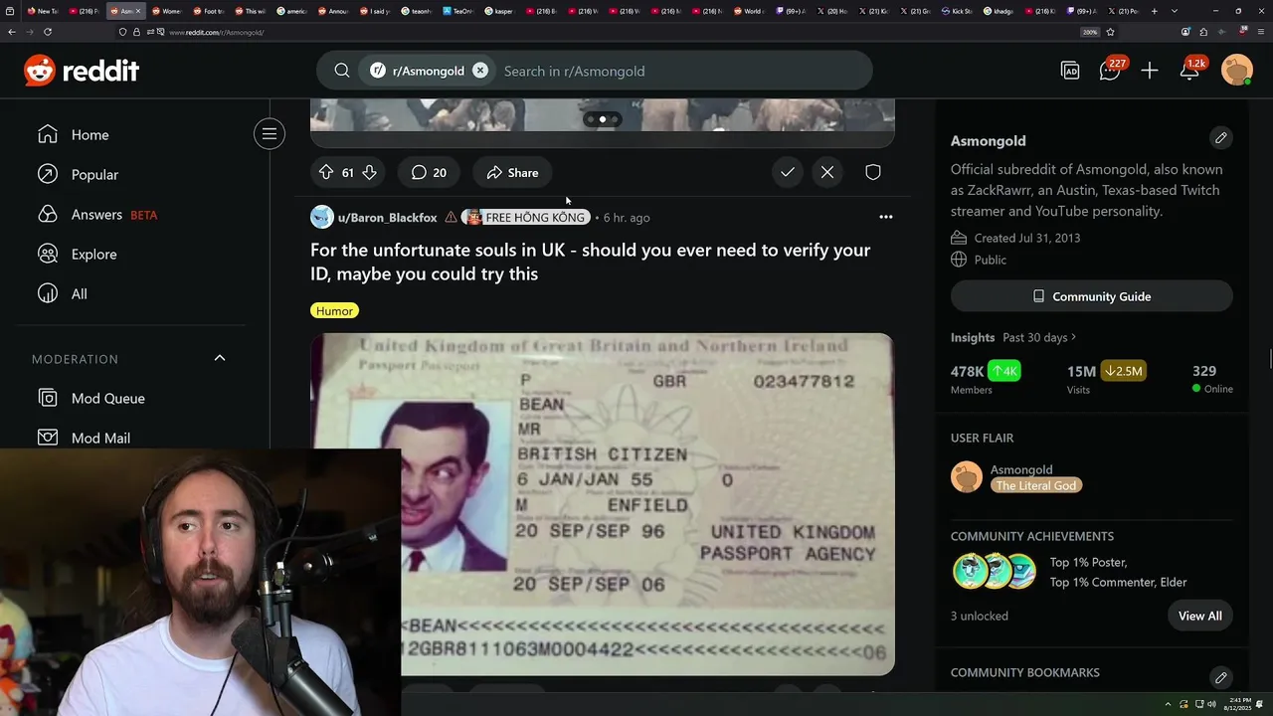Image resolution: width=1273 pixels, height=716 pixels.
Task: Open All feed in sidebar
Action: tap(79, 294)
